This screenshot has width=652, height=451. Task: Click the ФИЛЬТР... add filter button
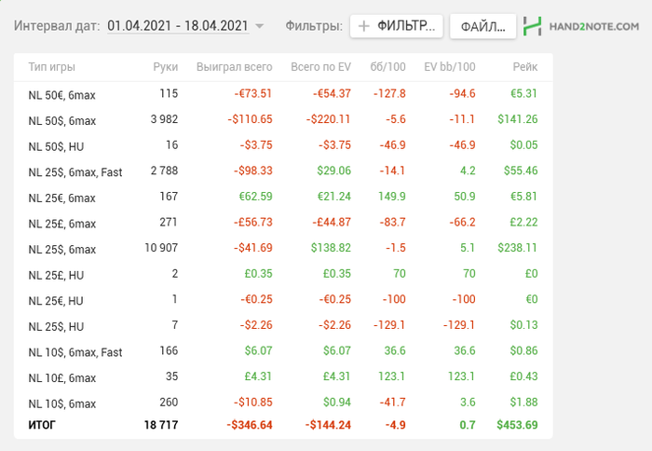point(396,26)
